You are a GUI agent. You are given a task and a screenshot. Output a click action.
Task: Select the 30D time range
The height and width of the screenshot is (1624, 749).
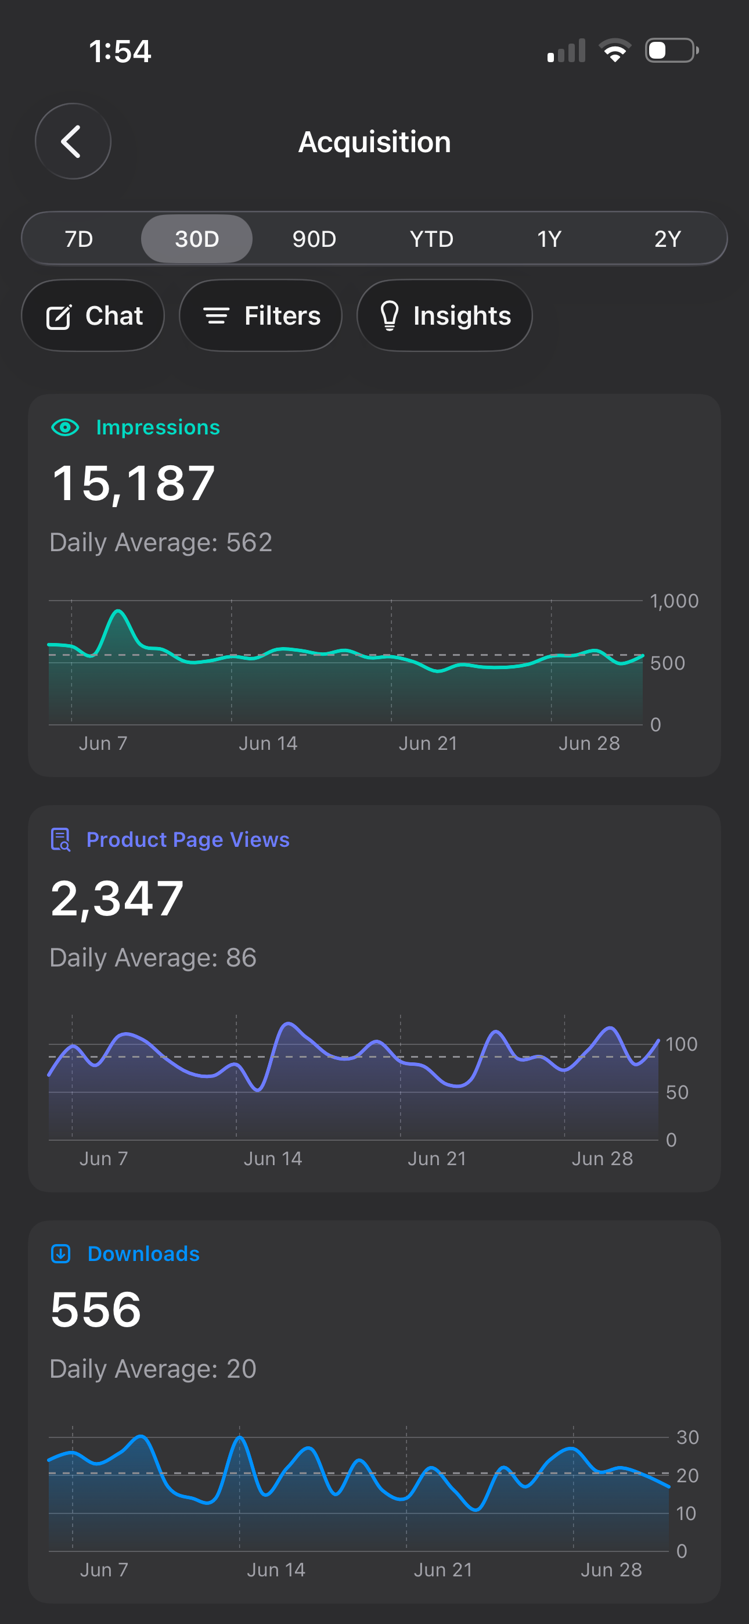[197, 239]
